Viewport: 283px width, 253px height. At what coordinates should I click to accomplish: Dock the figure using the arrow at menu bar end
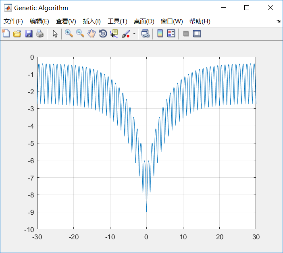tap(279, 21)
